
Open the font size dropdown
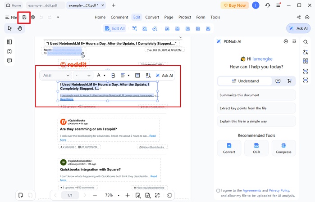[83, 76]
